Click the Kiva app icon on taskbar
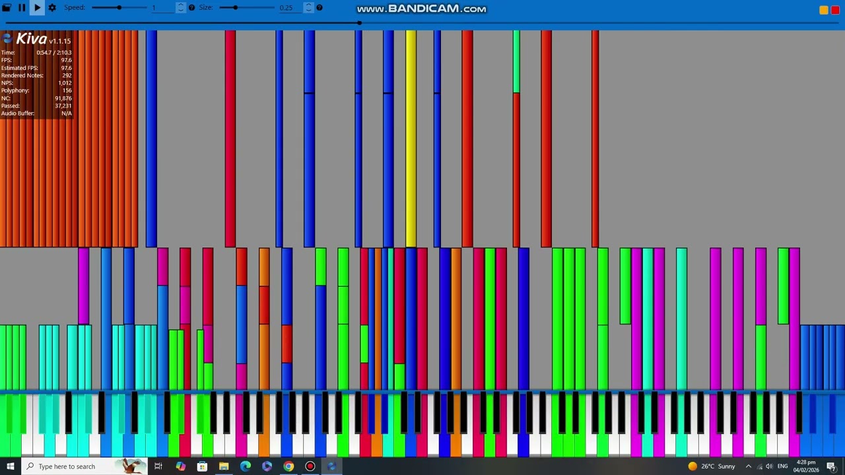The height and width of the screenshot is (475, 845). (331, 466)
